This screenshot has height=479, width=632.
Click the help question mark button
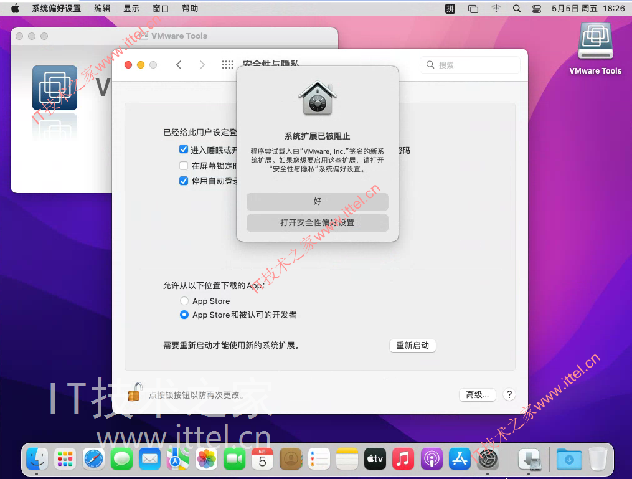[x=509, y=394]
